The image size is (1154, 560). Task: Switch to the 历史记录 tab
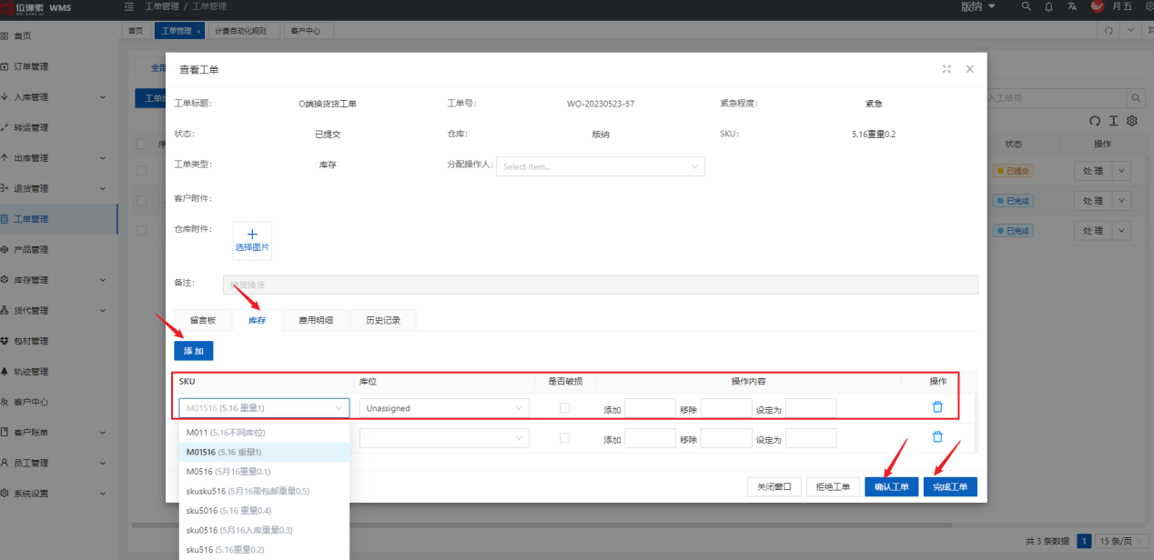(x=382, y=320)
